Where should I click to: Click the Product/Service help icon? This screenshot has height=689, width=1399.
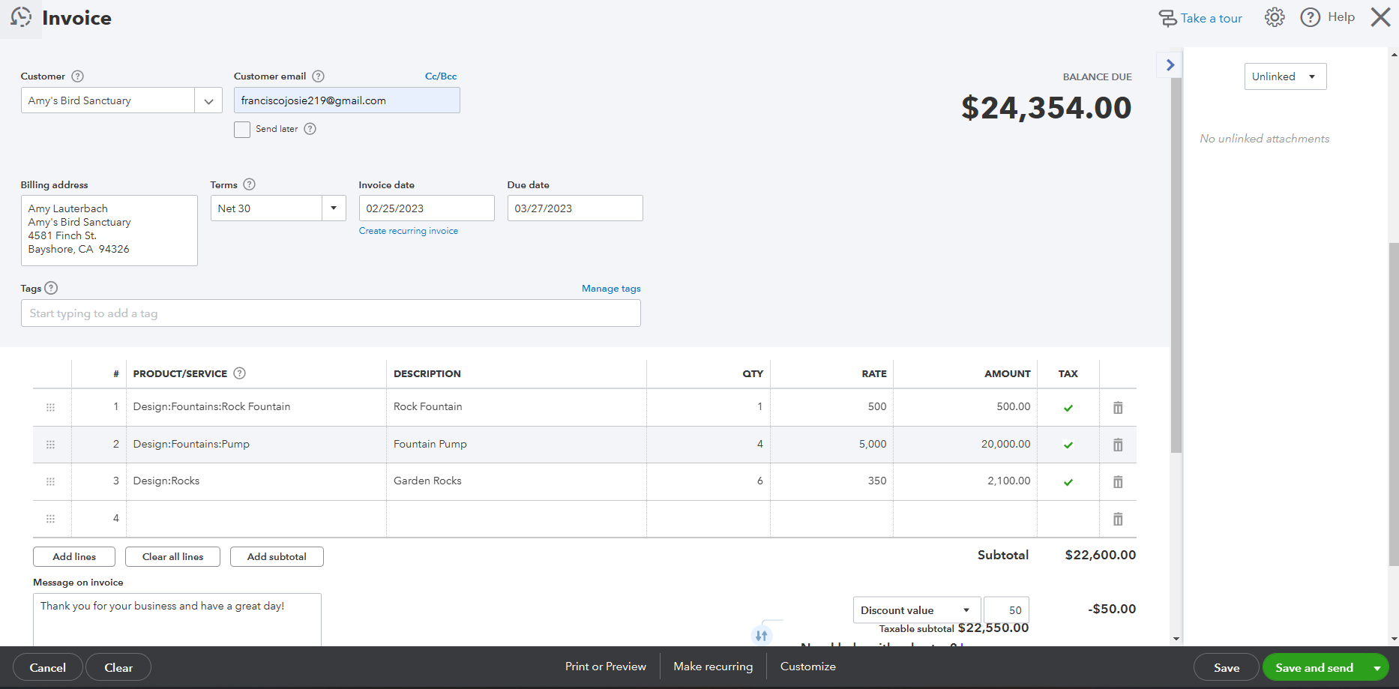[240, 373]
